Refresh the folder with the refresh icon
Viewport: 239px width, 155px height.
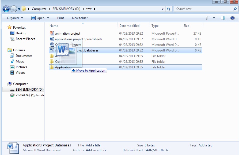(168, 9)
